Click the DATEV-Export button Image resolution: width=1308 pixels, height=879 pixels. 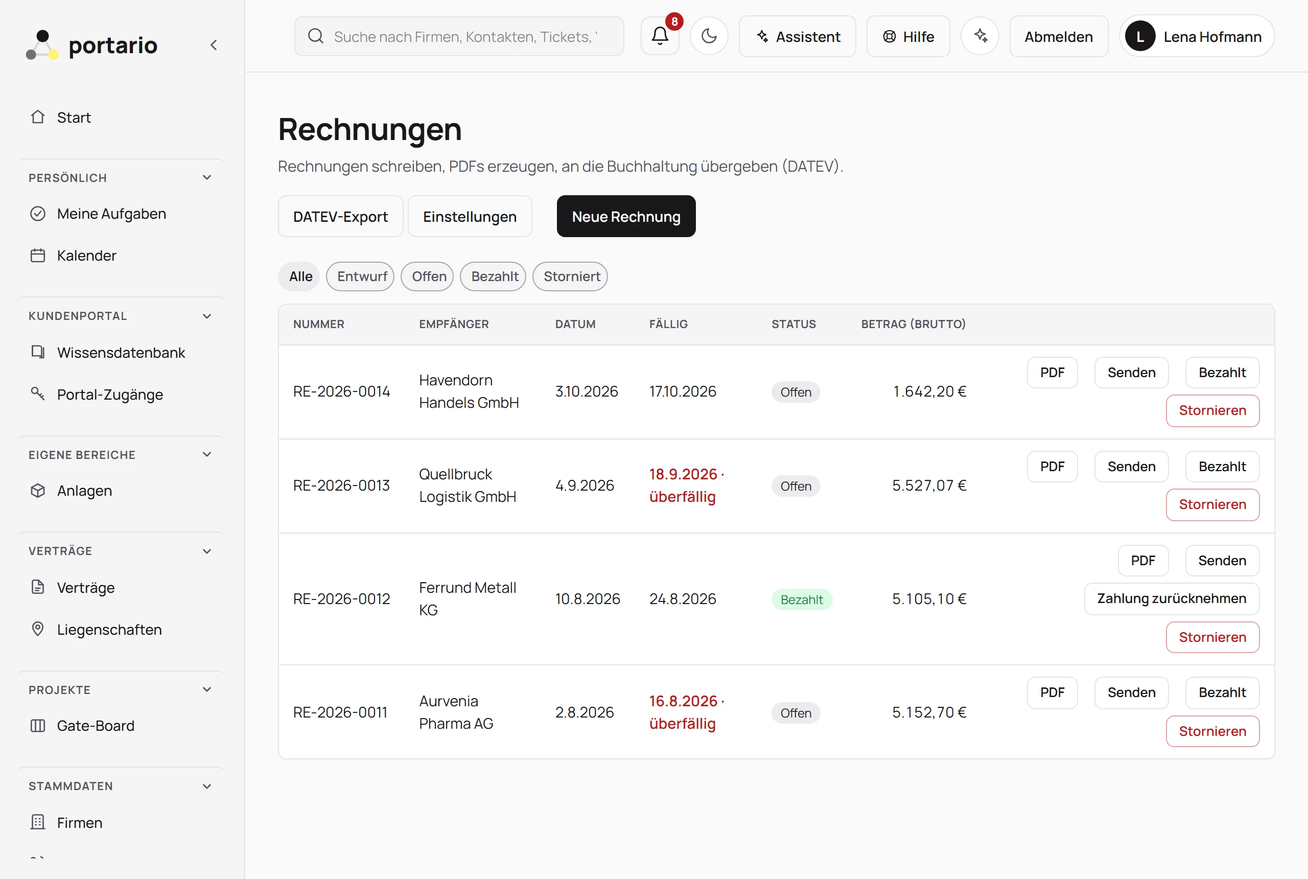[340, 216]
